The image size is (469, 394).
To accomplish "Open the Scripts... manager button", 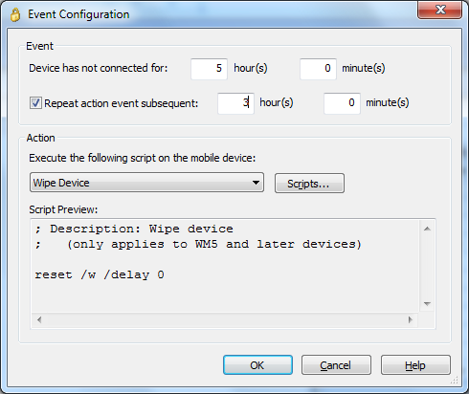I will pos(309,184).
